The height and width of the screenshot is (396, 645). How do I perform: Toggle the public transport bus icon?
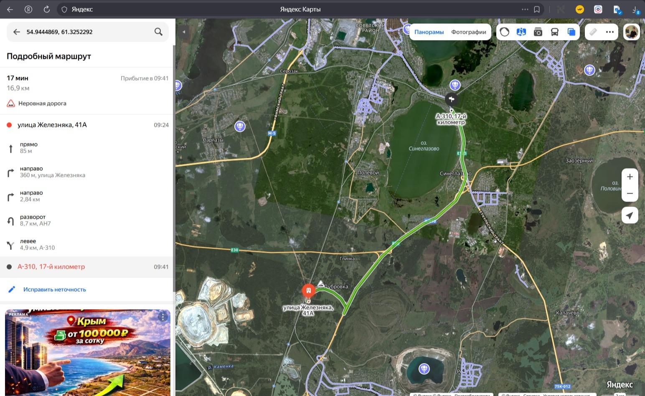(x=555, y=32)
